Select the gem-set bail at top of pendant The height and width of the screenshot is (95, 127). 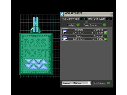(35, 25)
